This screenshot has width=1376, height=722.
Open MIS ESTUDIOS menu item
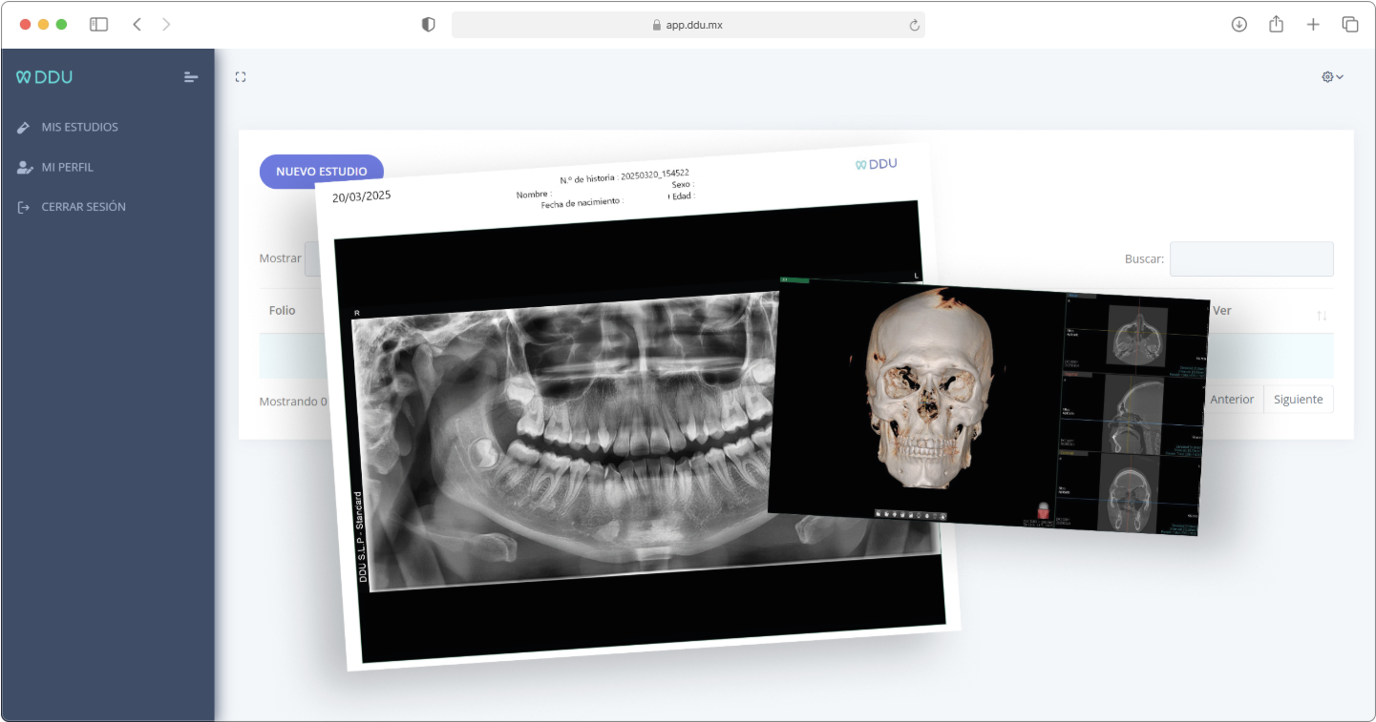(79, 127)
